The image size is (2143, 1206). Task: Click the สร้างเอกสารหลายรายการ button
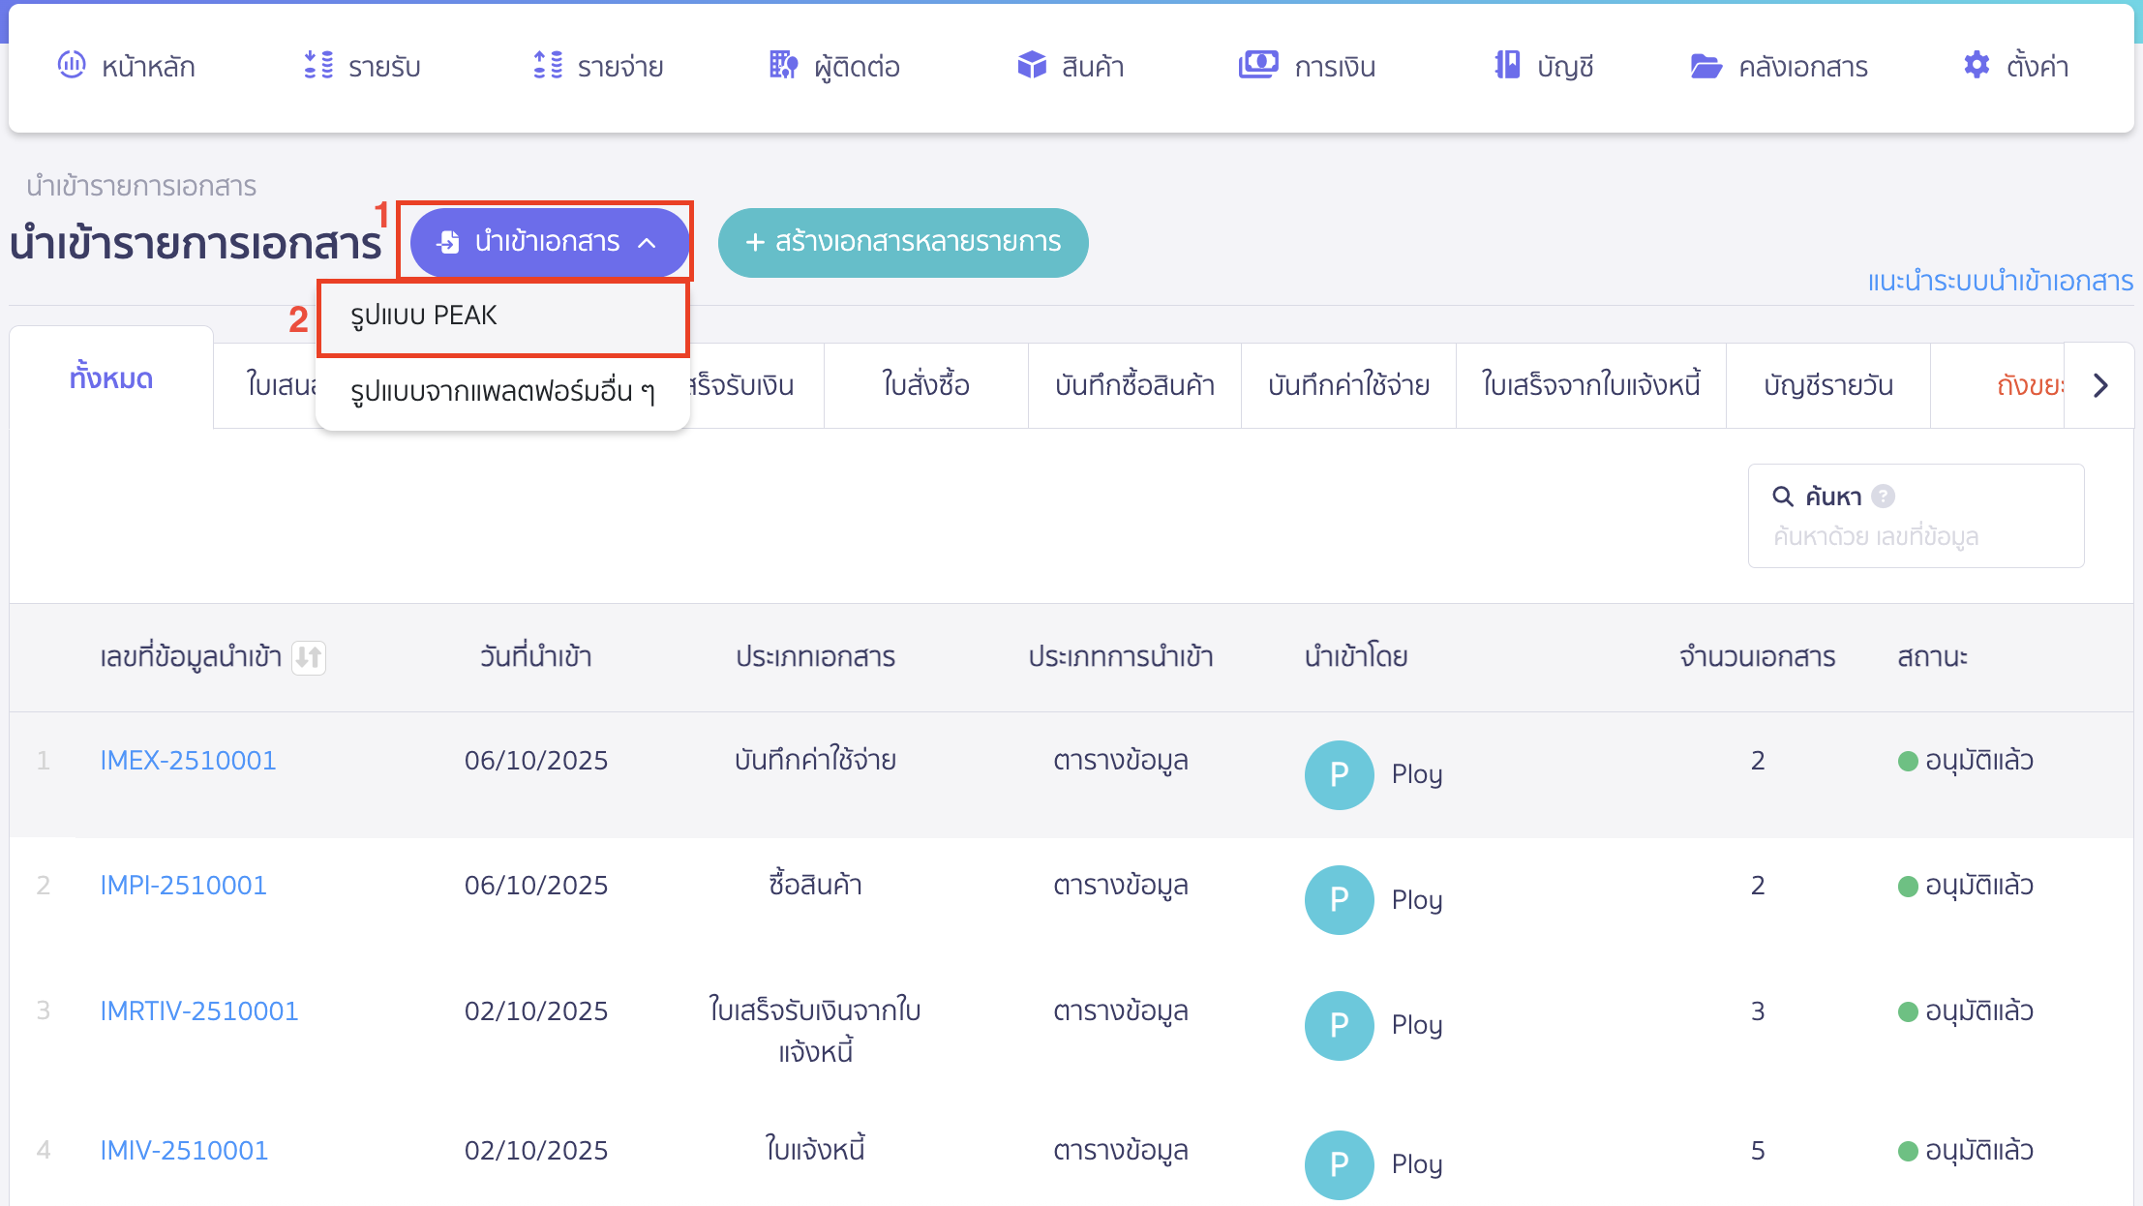902,243
